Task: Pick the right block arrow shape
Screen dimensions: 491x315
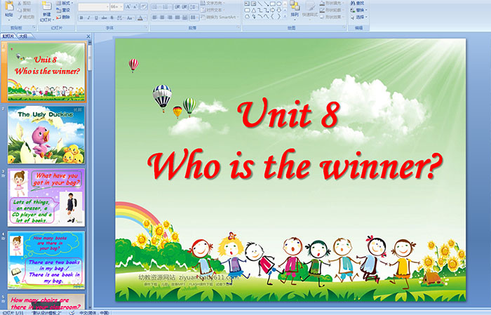Action: click(x=272, y=11)
